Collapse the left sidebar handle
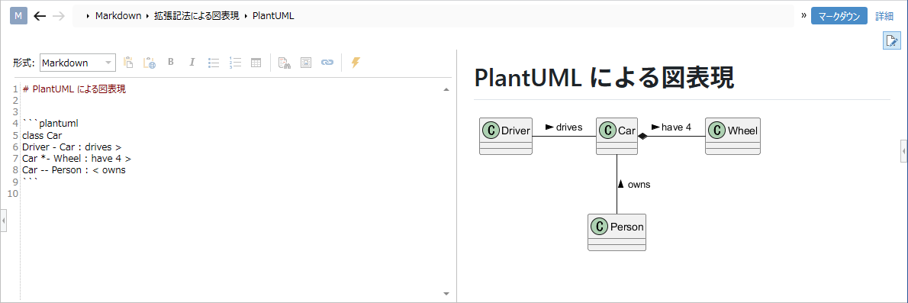908x303 pixels. pyautogui.click(x=4, y=221)
